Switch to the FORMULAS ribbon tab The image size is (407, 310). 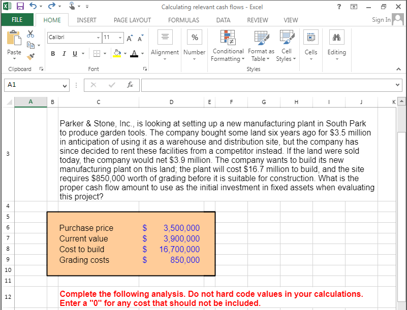click(183, 20)
